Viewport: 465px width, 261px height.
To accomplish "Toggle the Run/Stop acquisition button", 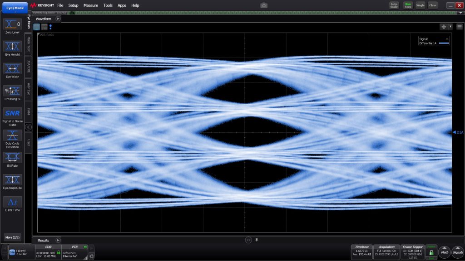I will (408, 5).
